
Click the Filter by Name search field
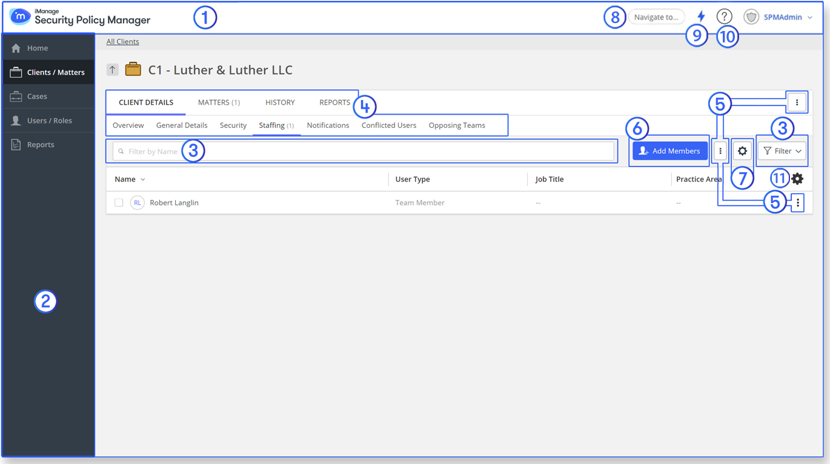[x=364, y=151]
